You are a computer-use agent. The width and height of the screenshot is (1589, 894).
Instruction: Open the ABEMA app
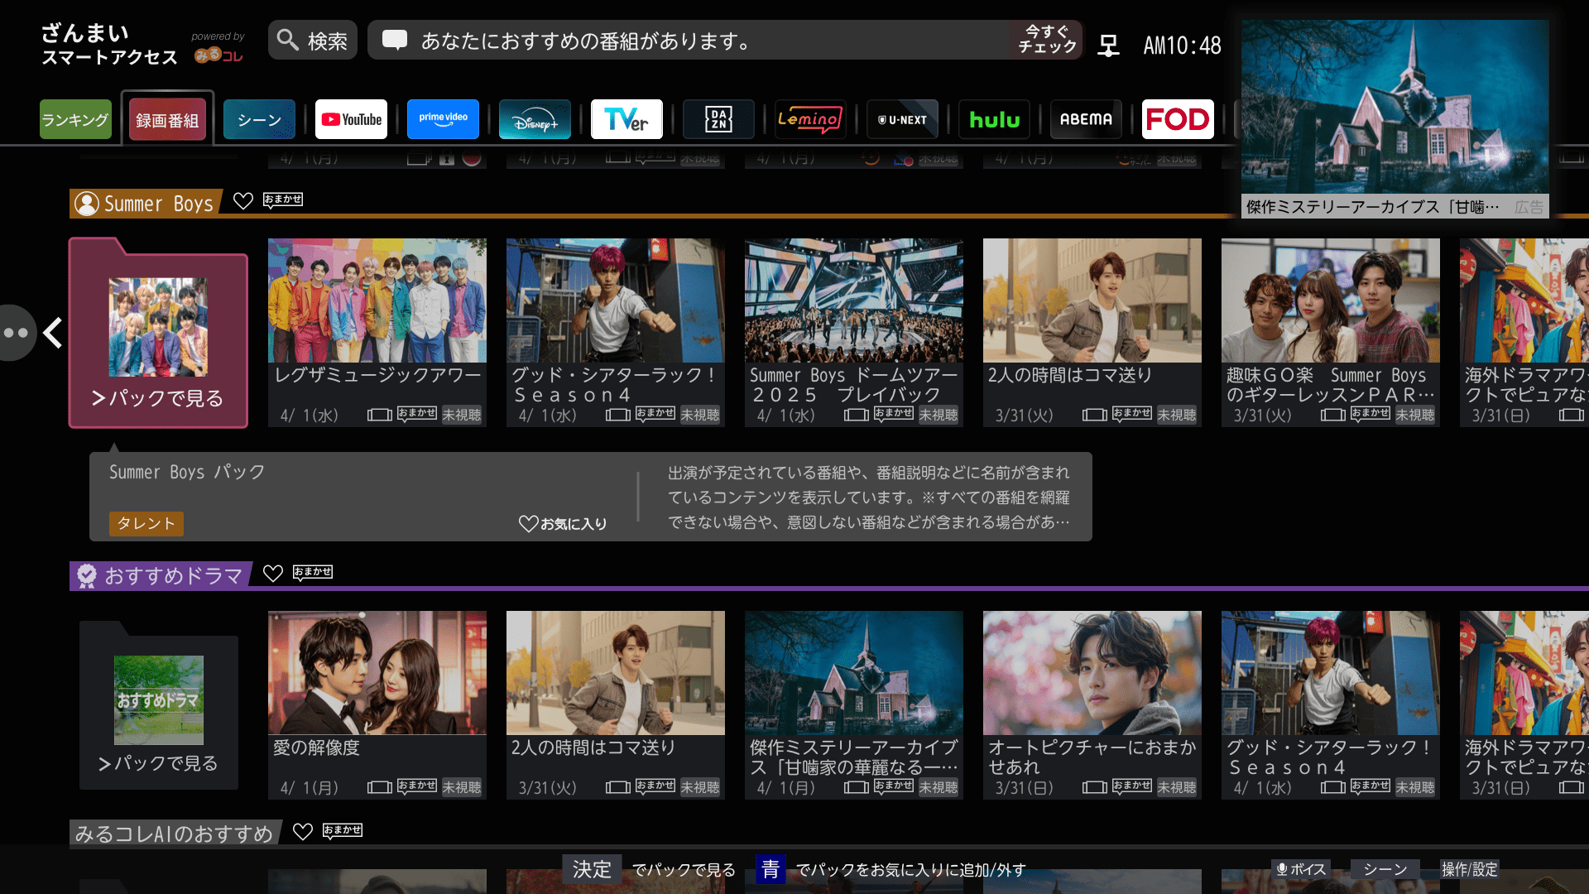click(x=1086, y=119)
